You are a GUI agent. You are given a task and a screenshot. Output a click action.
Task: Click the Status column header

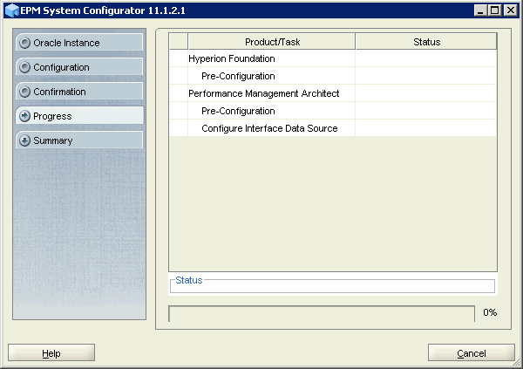pyautogui.click(x=425, y=42)
